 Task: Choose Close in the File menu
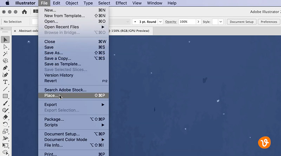[73, 41]
